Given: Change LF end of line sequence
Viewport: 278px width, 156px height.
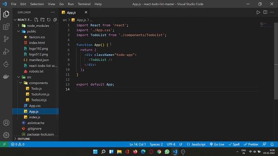Looking at the screenshot, I should coord(181,144).
